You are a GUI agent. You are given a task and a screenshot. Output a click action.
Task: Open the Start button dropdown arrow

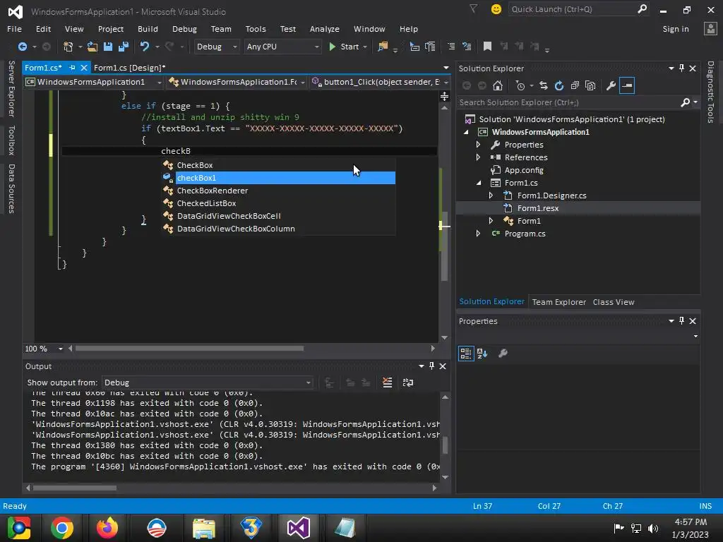365,47
